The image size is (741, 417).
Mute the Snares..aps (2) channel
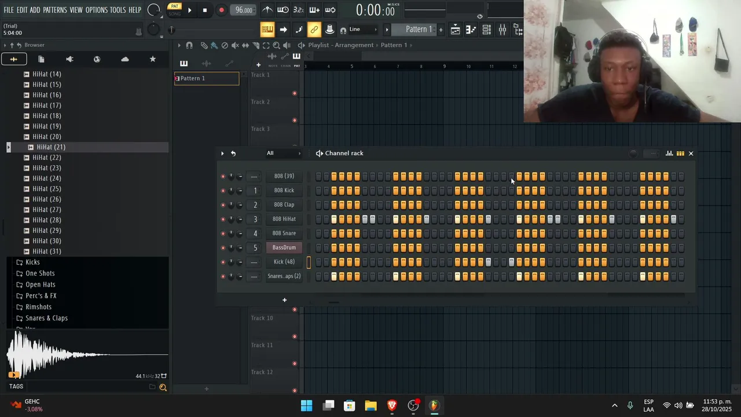[223, 277]
